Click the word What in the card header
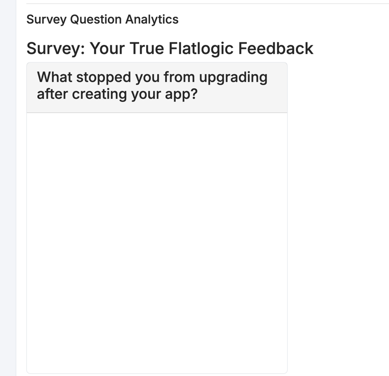 coord(54,77)
